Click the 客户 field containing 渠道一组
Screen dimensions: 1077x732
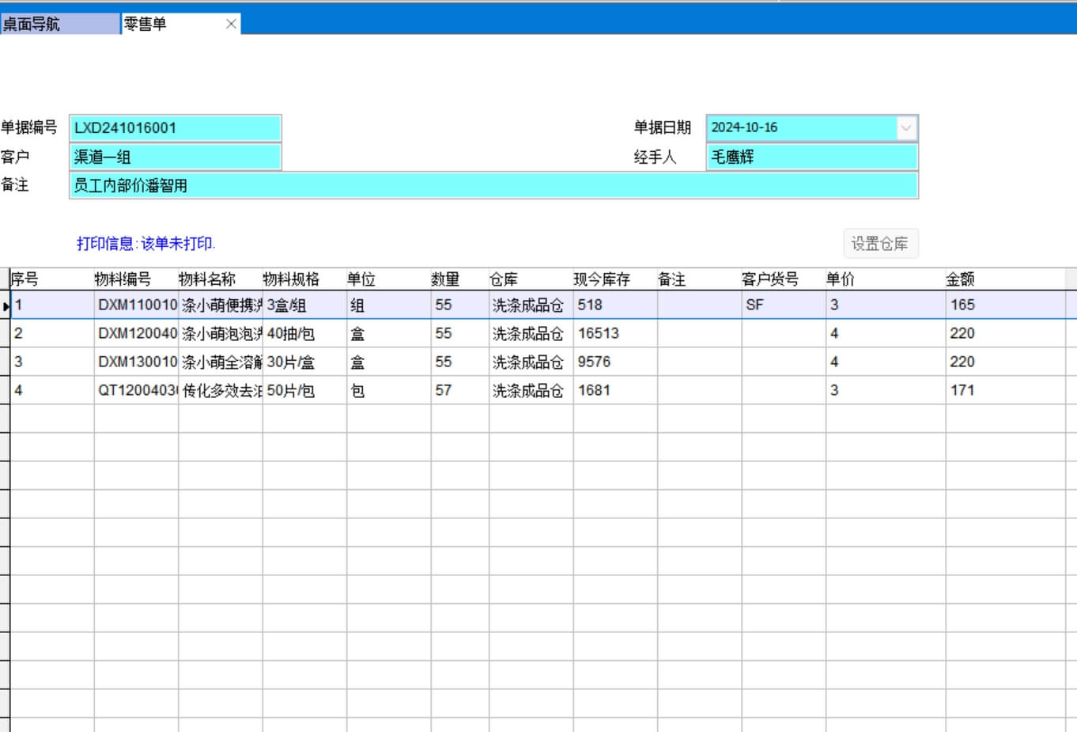coord(176,157)
